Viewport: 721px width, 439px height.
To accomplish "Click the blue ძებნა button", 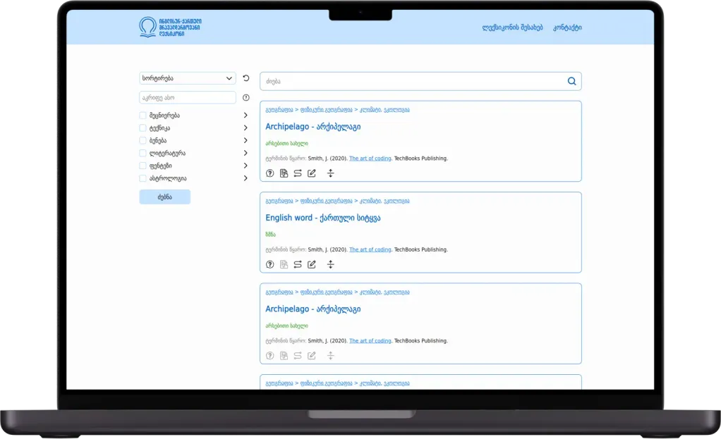I will (164, 197).
